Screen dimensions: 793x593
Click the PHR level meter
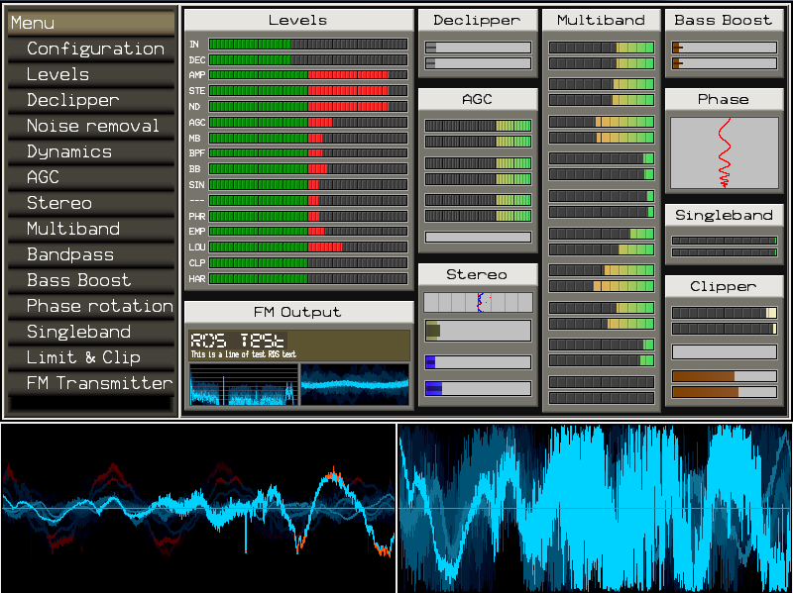coord(308,216)
